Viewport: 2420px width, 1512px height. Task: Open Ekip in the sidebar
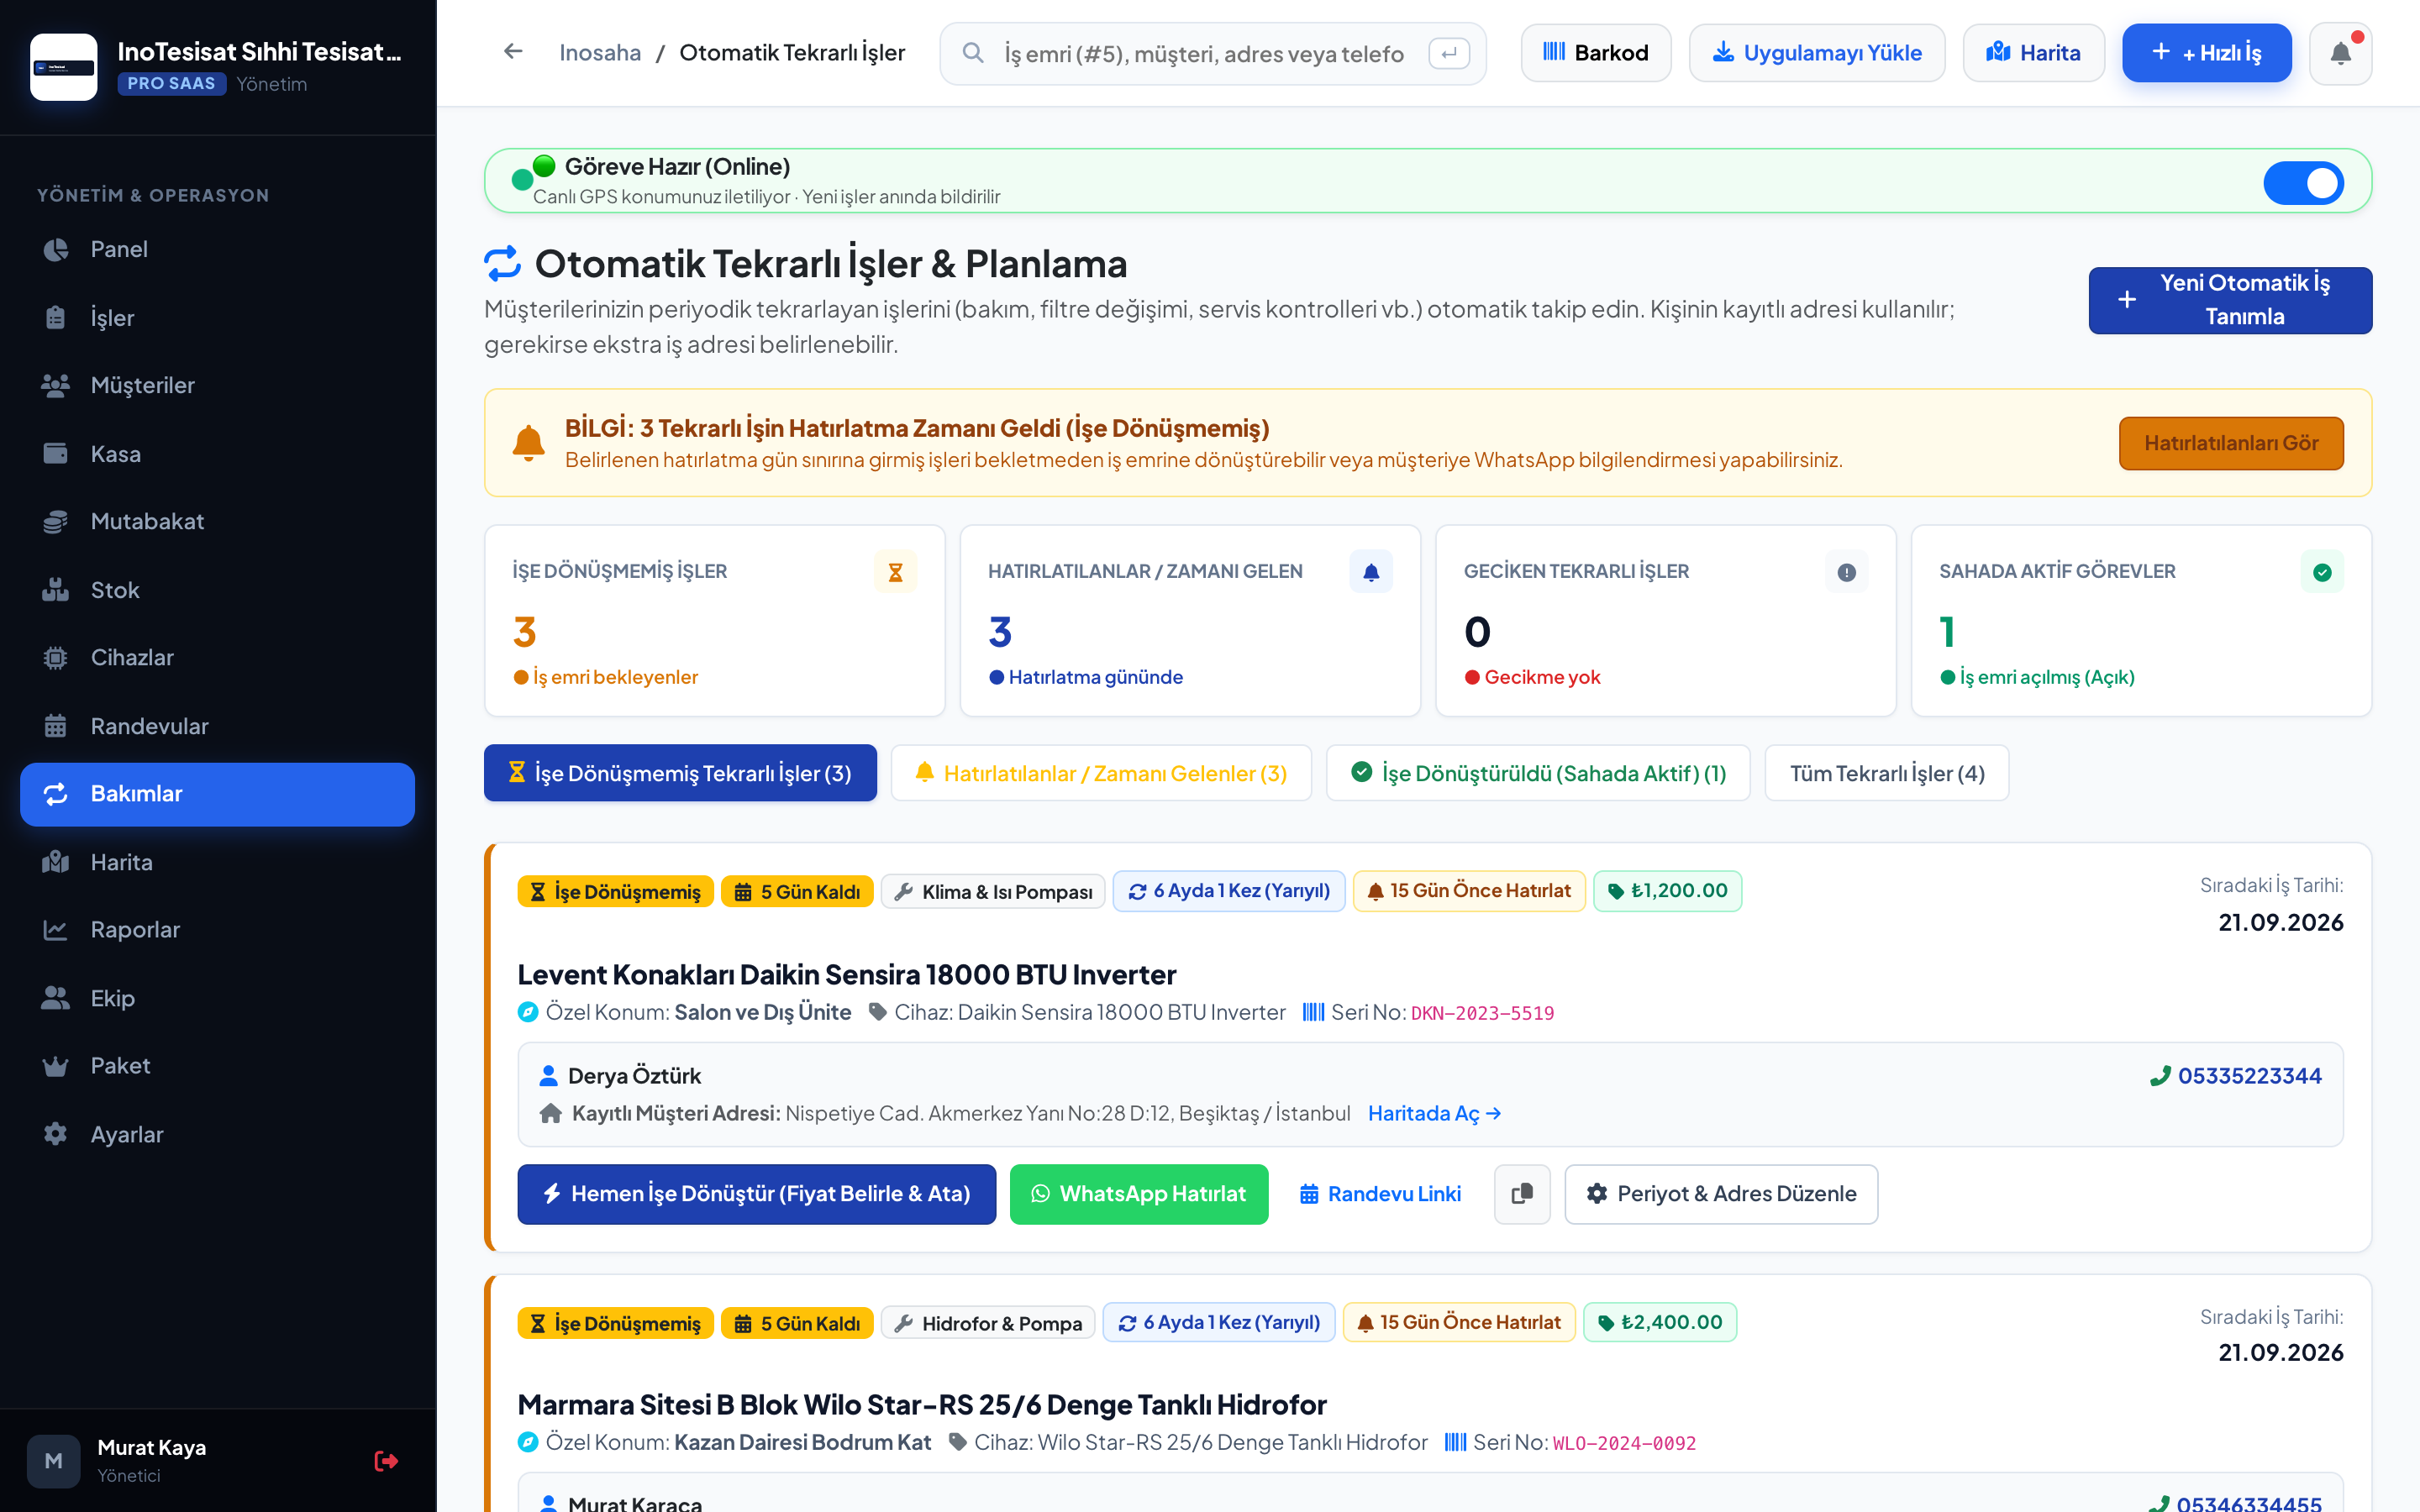217,998
